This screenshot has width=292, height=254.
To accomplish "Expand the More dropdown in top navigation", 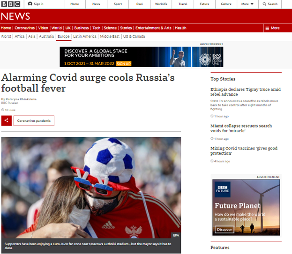I will point(247,4).
